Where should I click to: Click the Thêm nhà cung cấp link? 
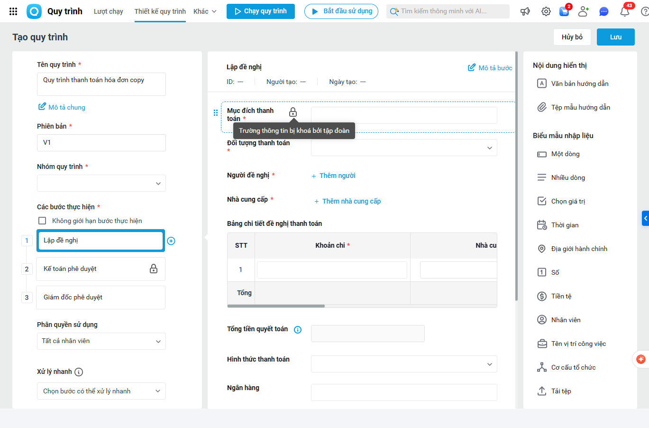(x=351, y=201)
